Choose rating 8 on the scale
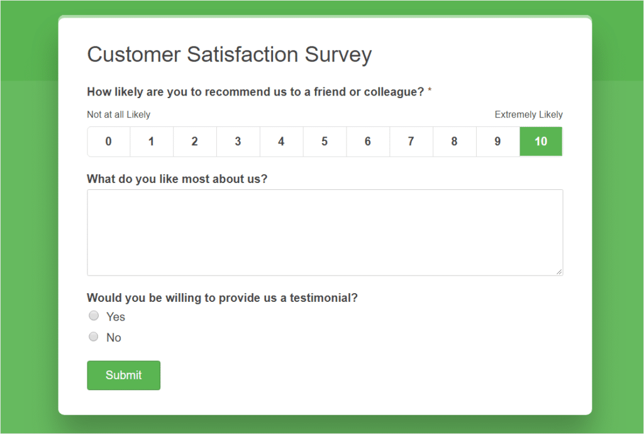 click(454, 142)
